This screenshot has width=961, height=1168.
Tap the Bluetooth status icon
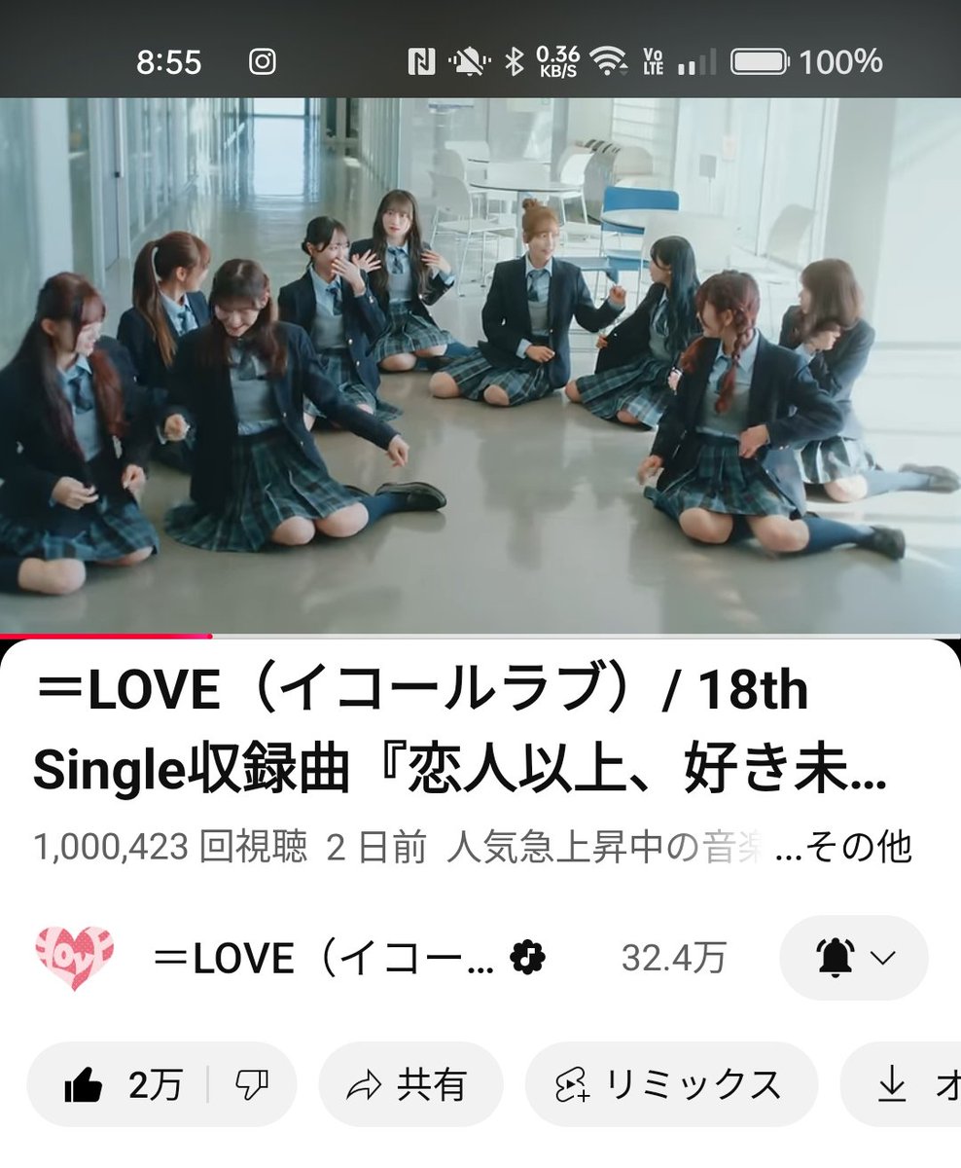pos(514,62)
